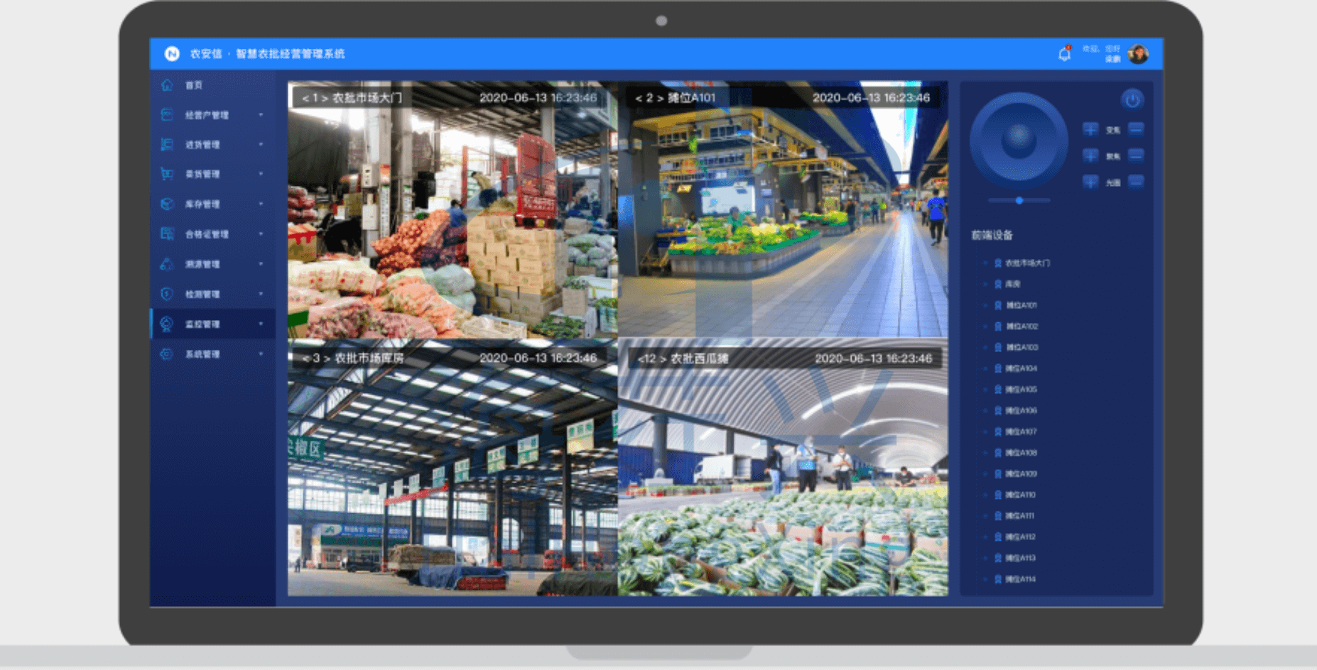Image resolution: width=1317 pixels, height=670 pixels.
Task: Open the 进货管理 menu item
Action: click(202, 145)
